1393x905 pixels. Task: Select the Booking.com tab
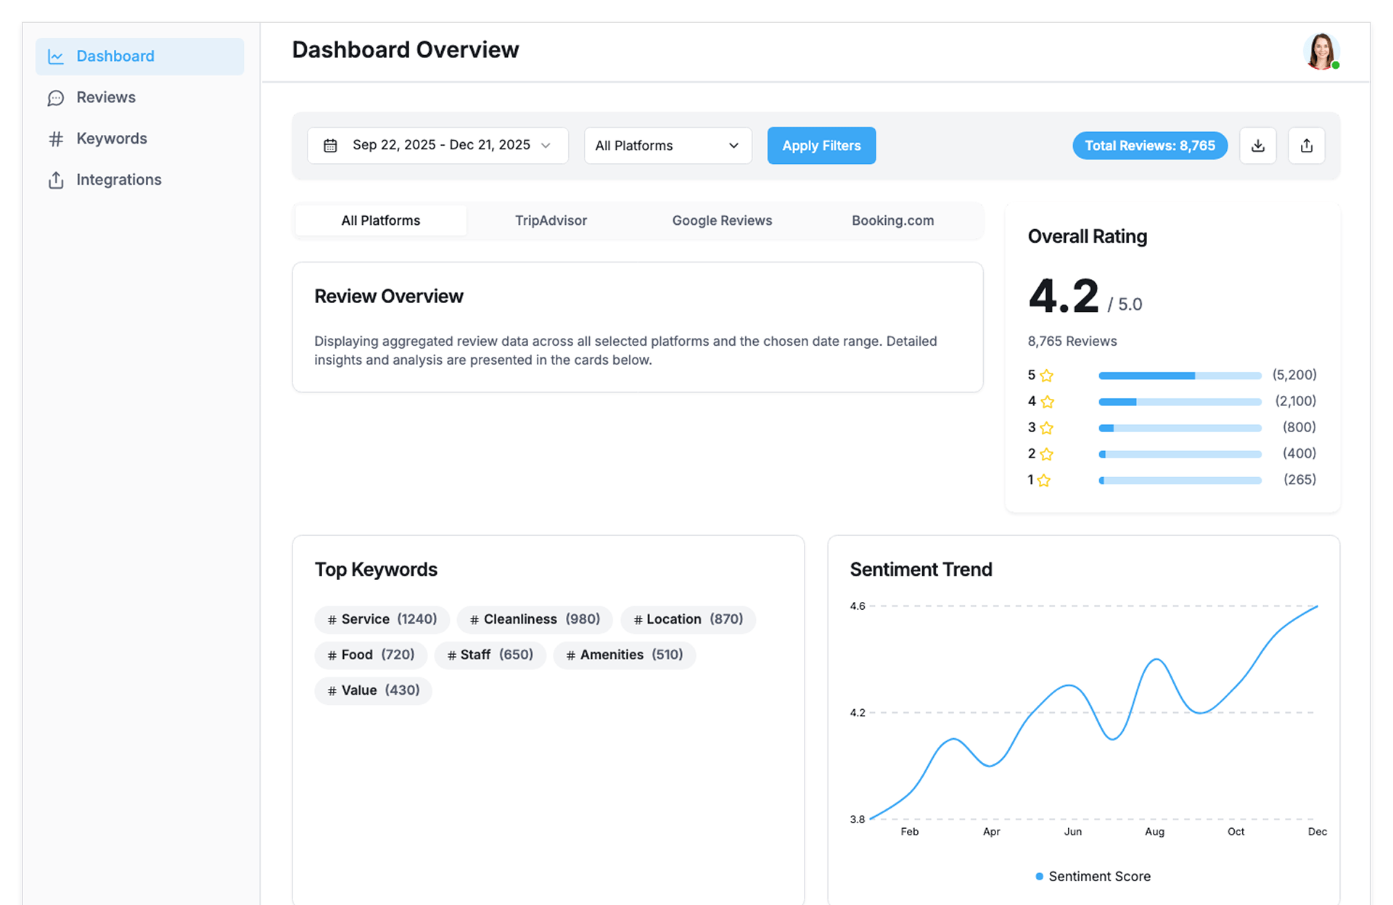point(892,220)
